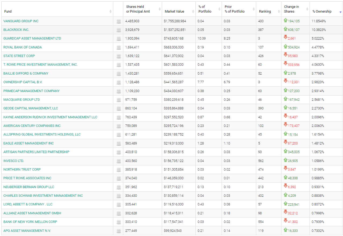This screenshot has height=236, width=343.
Task: Open VANGUARD GROUP INC fund link
Action: pyautogui.click(x=21, y=21)
